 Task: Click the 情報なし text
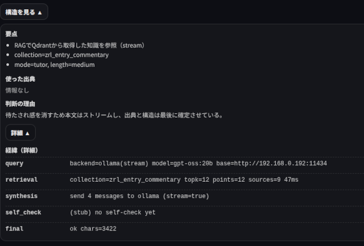(17, 90)
